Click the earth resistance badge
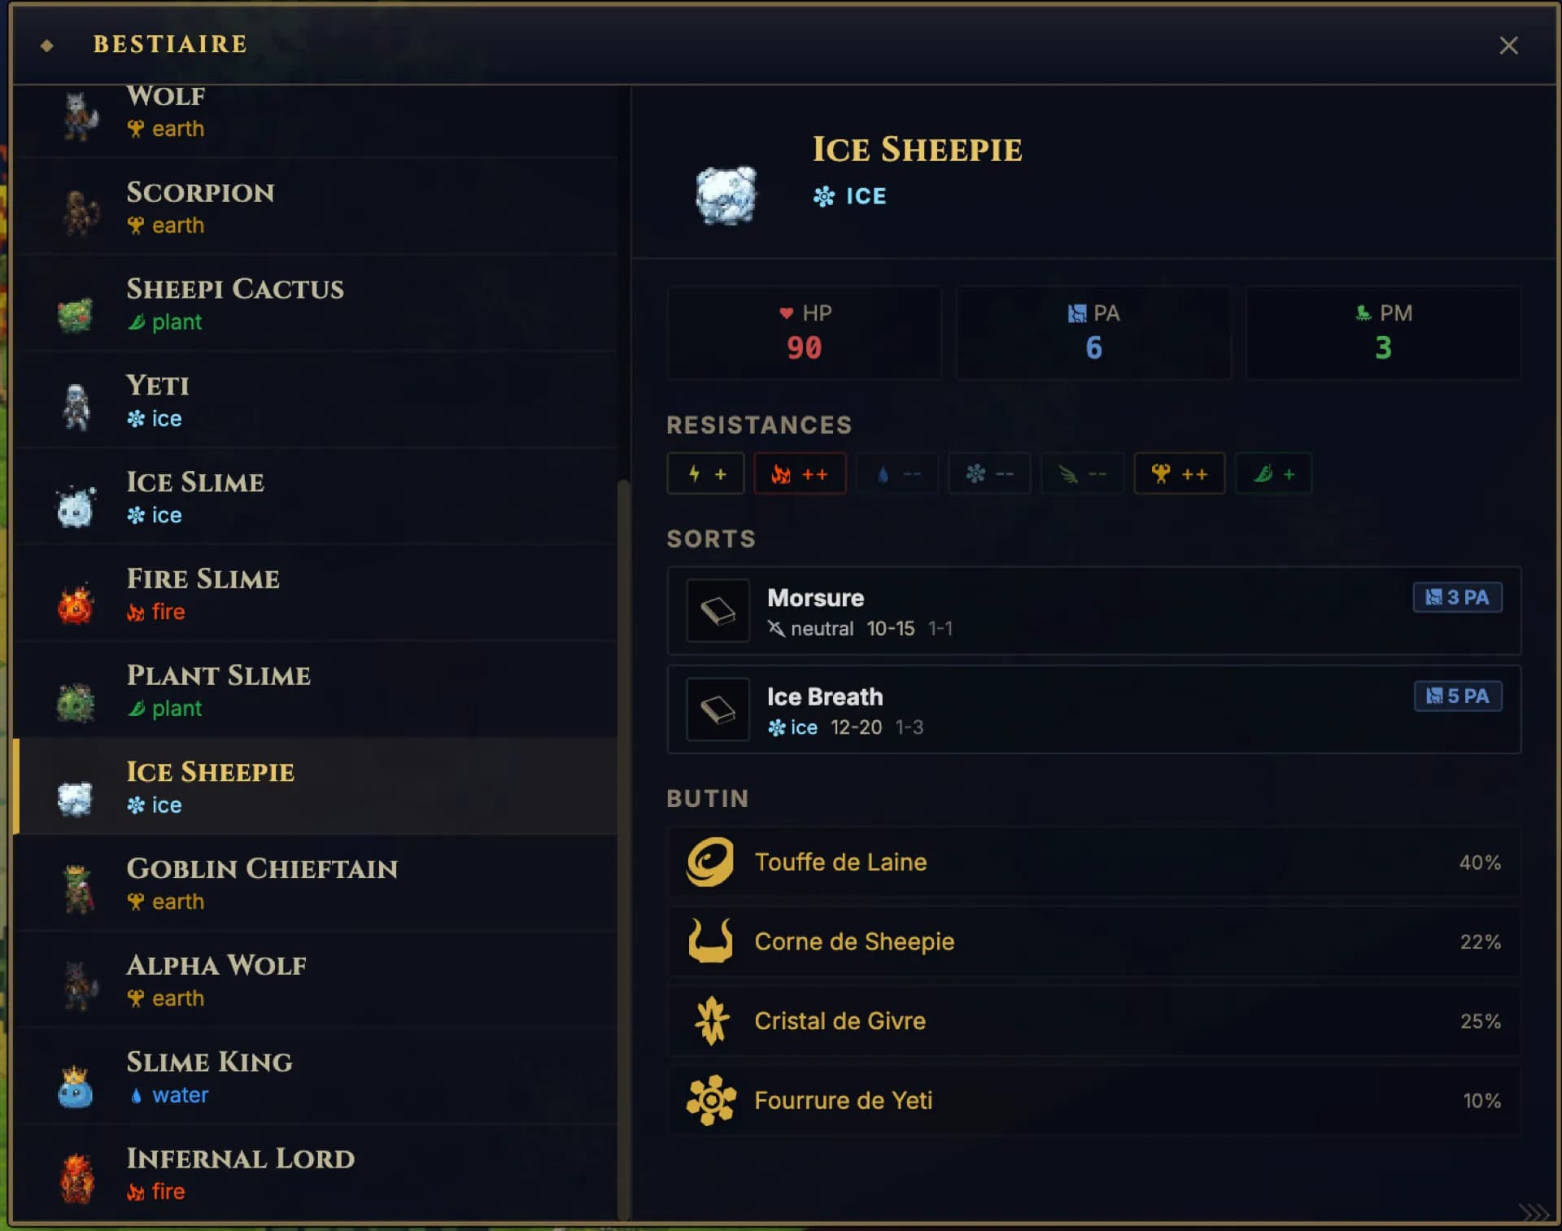 point(1179,474)
